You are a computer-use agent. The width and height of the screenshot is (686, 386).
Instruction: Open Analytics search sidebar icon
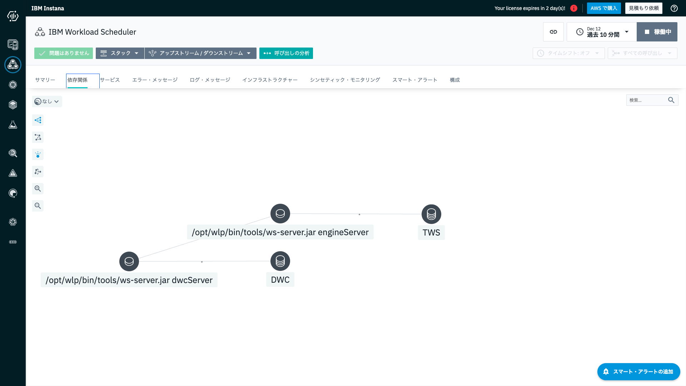pos(13,153)
